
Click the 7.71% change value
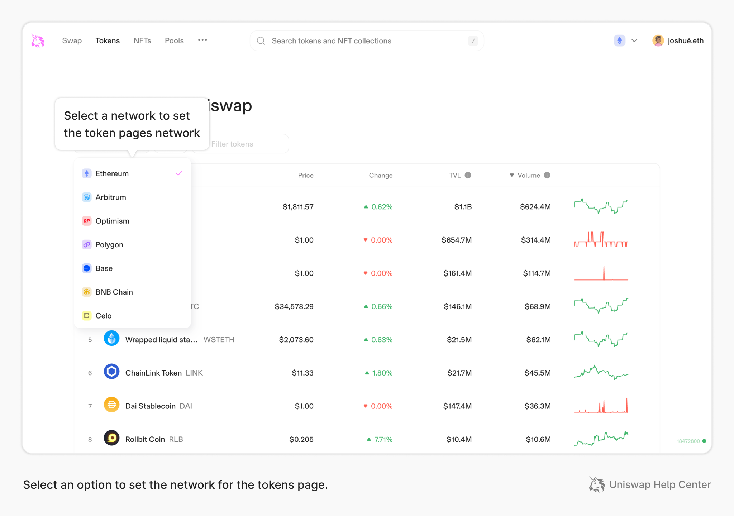coord(383,439)
